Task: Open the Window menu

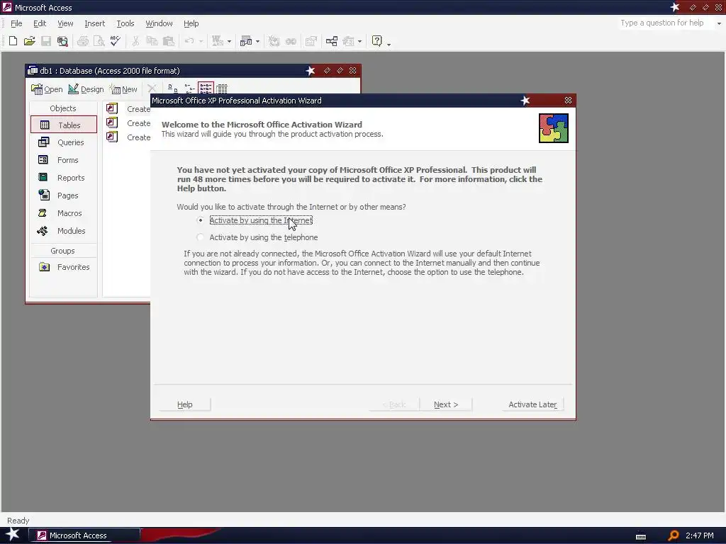Action: 159,23
